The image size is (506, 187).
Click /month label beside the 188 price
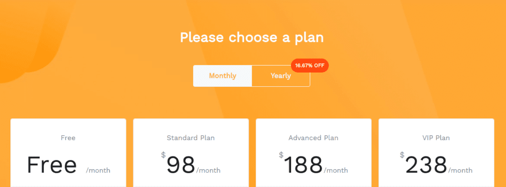coord(336,170)
